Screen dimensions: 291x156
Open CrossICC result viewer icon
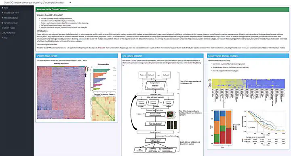(x=2, y=13)
